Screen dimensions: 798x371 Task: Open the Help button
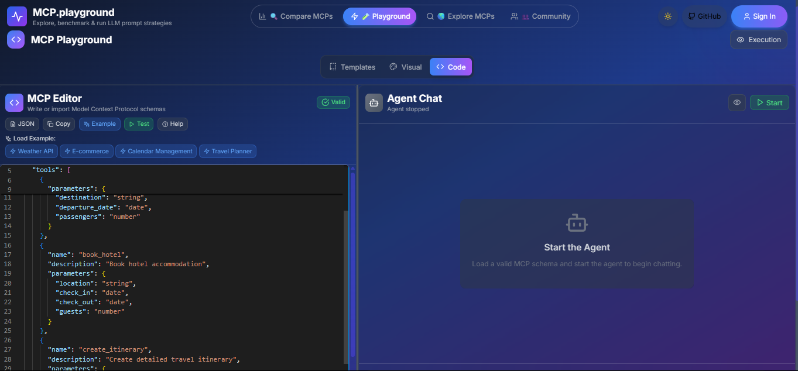(x=173, y=124)
